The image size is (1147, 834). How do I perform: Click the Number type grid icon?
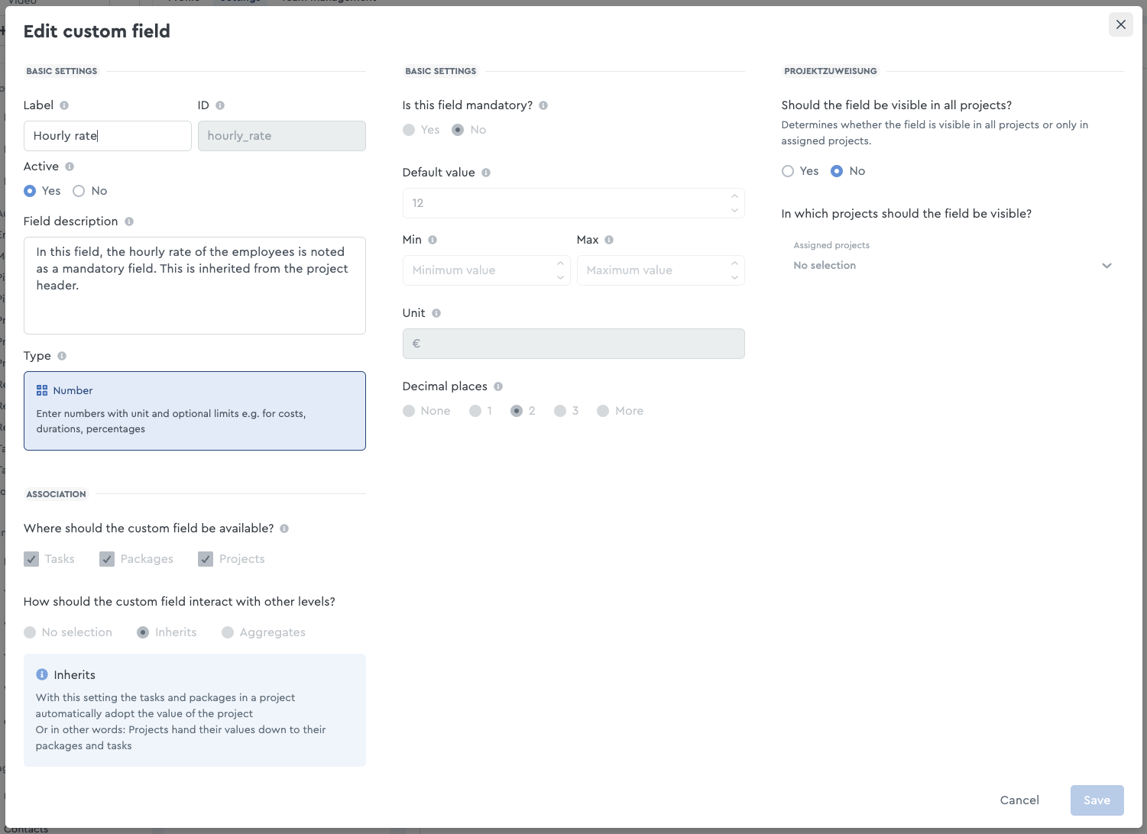point(42,390)
